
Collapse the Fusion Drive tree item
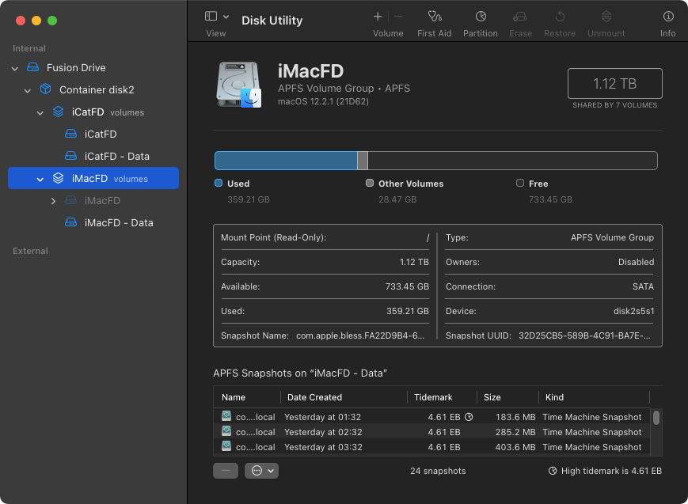[x=15, y=68]
